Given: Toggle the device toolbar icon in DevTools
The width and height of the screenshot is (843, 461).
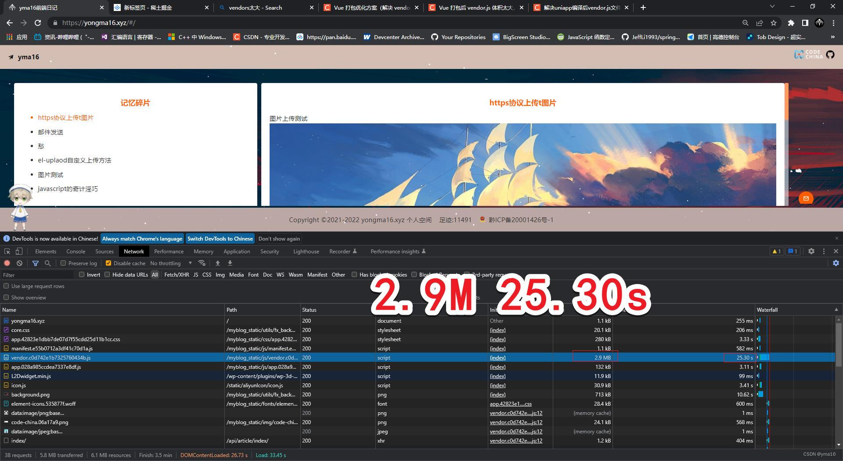Looking at the screenshot, I should (19, 251).
